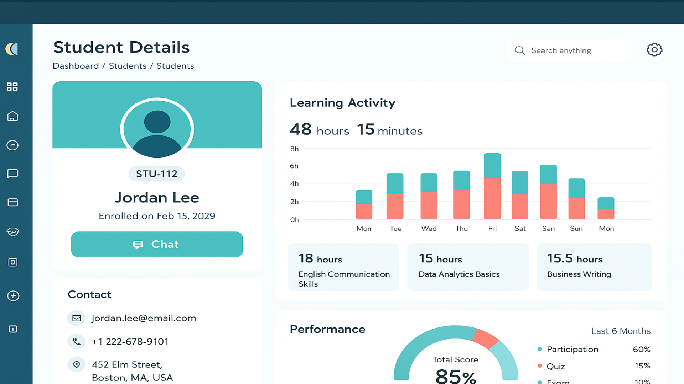
Task: Click the first Students breadcrumb link
Action: 128,66
